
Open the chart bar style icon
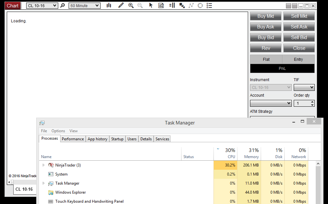pyautogui.click(x=109, y=5)
